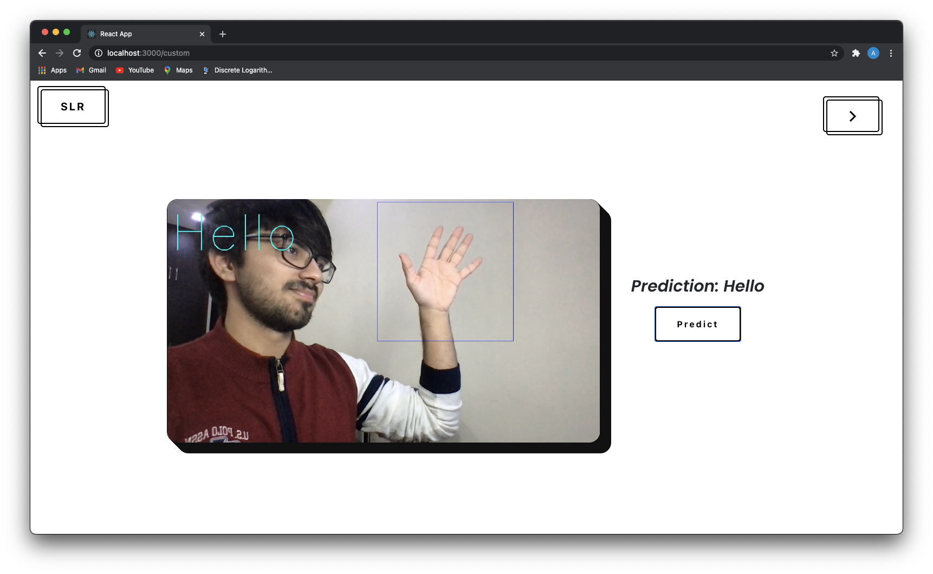933x574 pixels.
Task: Minimize the browser window
Action: pyautogui.click(x=56, y=32)
